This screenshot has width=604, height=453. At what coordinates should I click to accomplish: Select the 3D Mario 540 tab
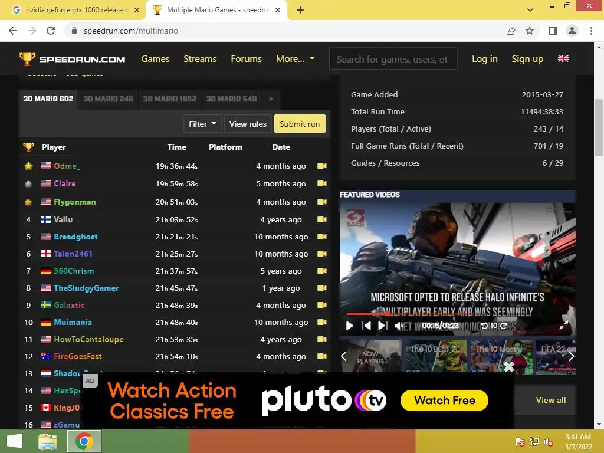(x=231, y=99)
